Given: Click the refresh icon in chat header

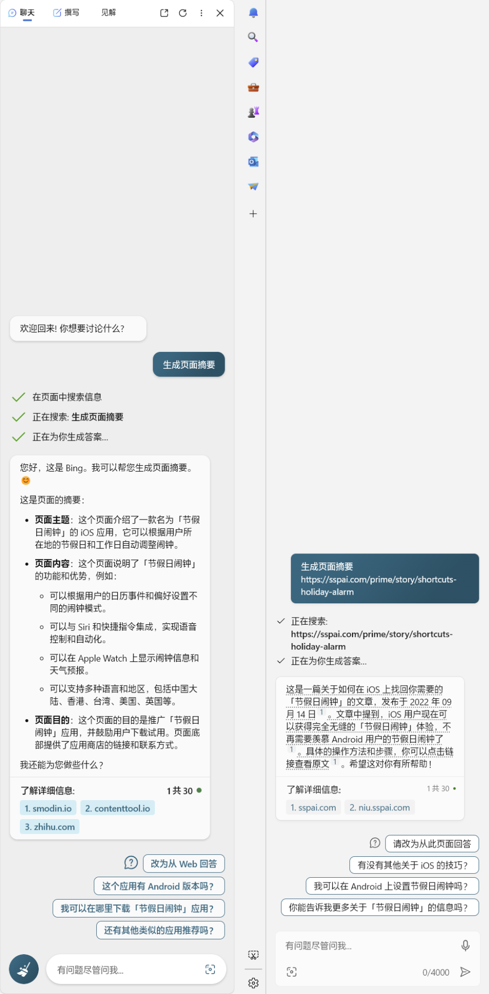Looking at the screenshot, I should click(183, 13).
